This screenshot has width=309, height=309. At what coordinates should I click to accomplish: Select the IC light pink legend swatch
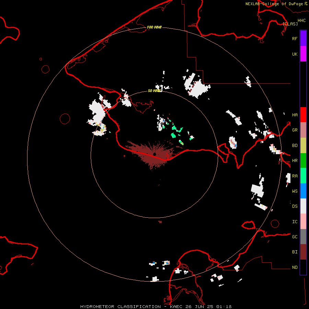[303, 221]
